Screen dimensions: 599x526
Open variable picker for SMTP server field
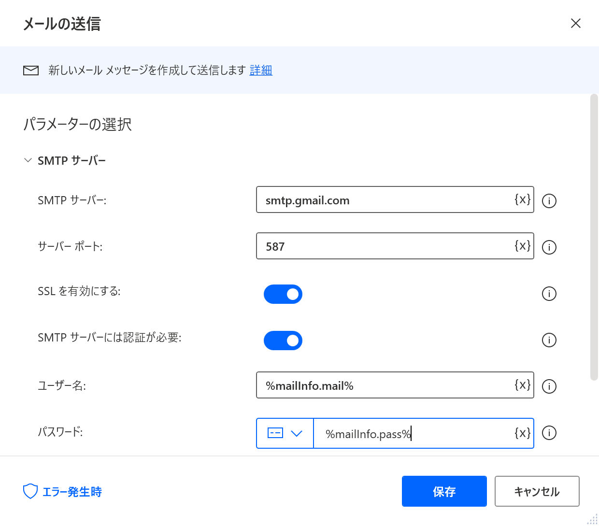click(523, 199)
